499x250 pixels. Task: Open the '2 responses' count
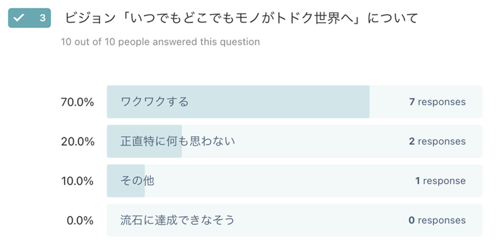(x=437, y=141)
